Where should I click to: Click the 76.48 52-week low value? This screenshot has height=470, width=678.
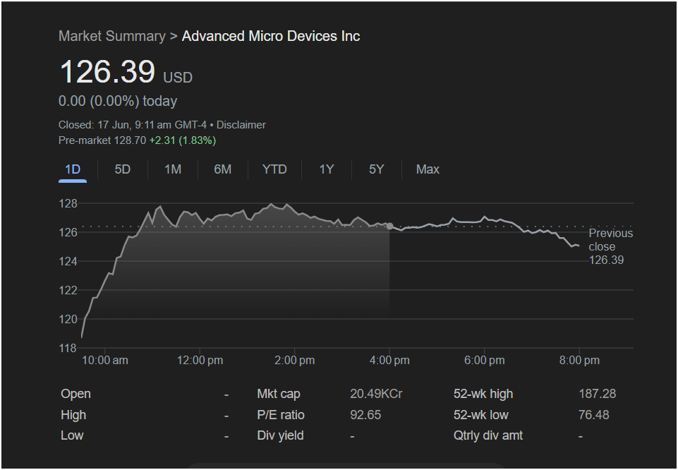593,415
